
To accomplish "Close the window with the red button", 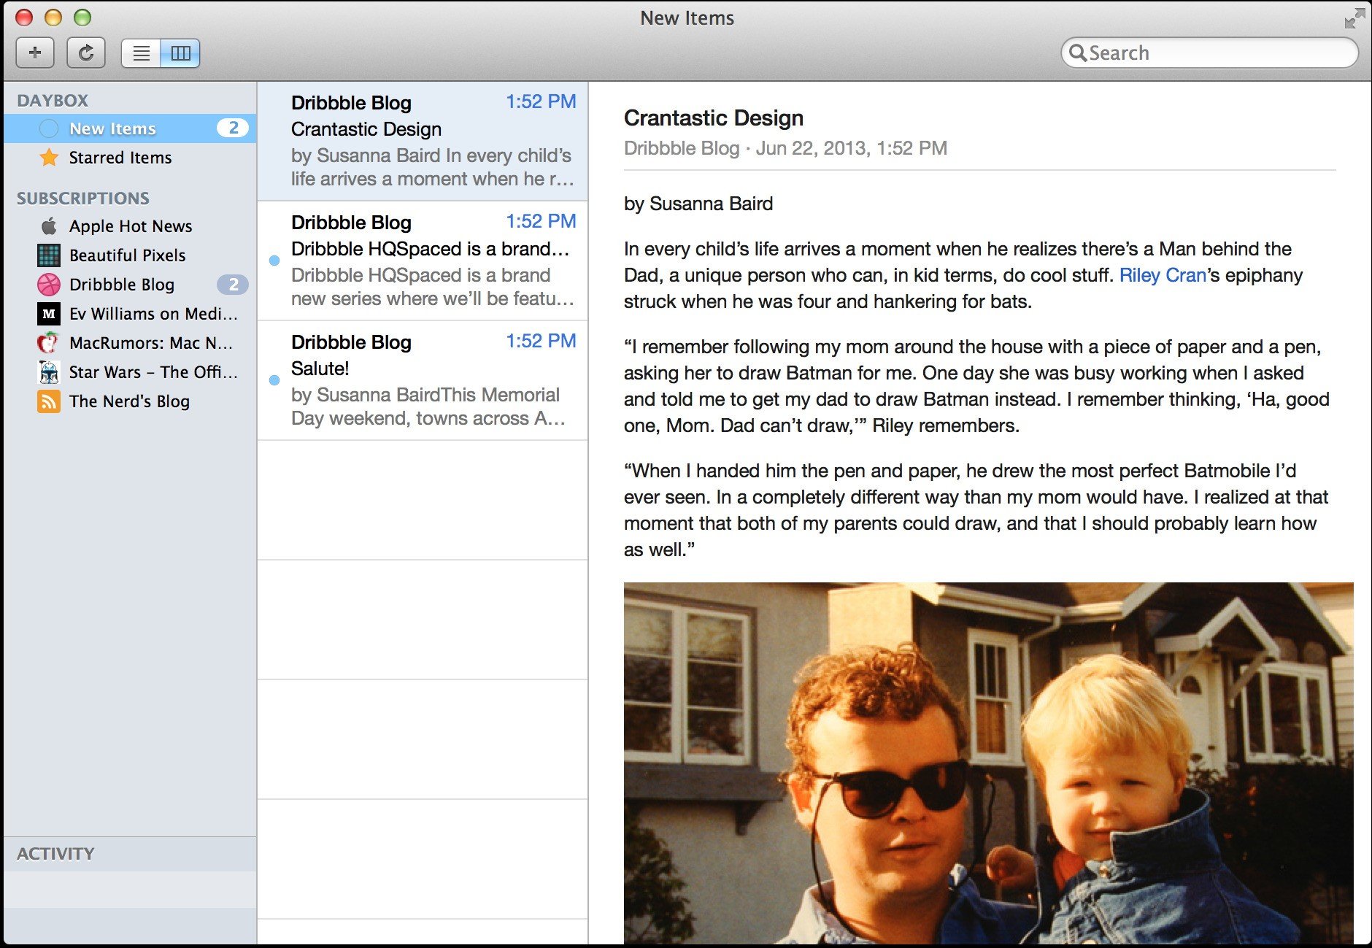I will point(24,18).
